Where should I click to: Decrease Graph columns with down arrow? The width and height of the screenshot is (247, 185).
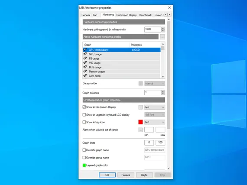pos(163,94)
